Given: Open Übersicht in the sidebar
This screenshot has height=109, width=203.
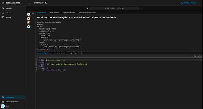Looking at the screenshot, I should pyautogui.click(x=9, y=8).
